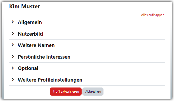Open the Weitere Profileinstellungen heading text

click(x=50, y=80)
